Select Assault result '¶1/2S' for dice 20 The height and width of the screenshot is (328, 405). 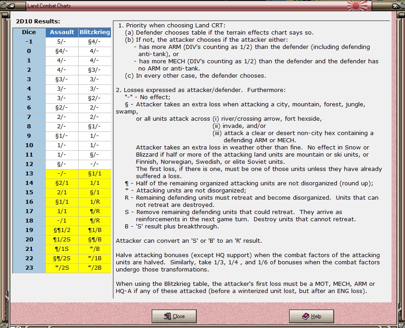(62, 240)
